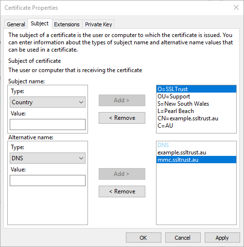
Task: Click the Add button for Alternative name
Action: [x=122, y=174]
